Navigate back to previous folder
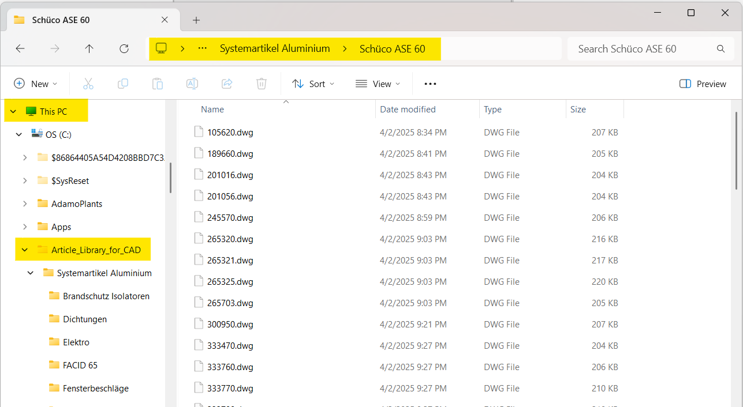 click(x=20, y=49)
